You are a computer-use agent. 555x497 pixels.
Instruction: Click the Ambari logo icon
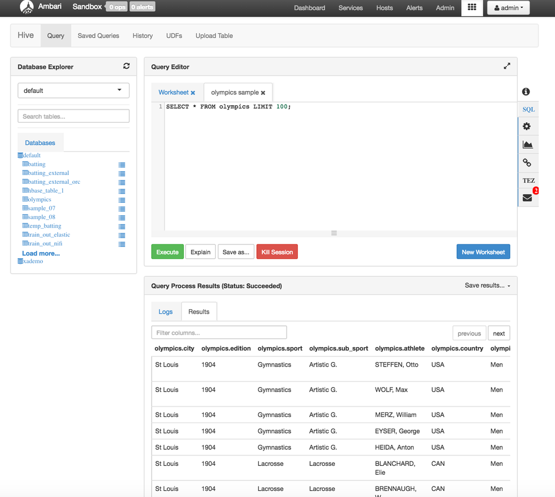pyautogui.click(x=27, y=7)
